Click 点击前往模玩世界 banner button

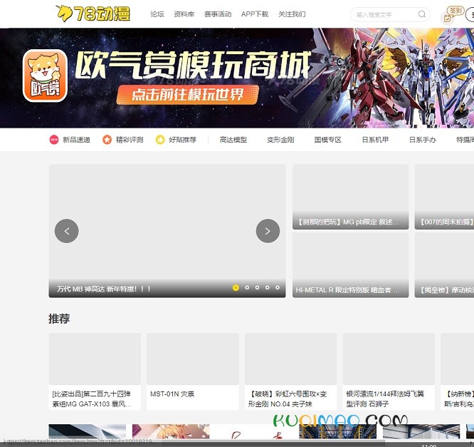(188, 95)
